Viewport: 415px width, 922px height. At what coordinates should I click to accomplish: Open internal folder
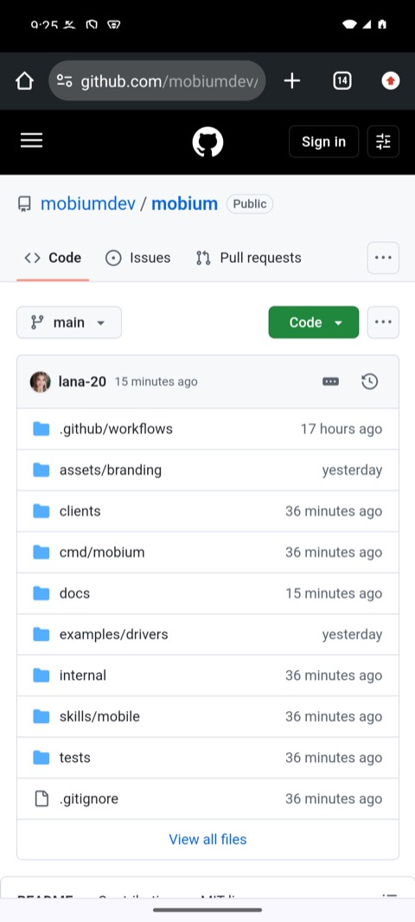83,675
